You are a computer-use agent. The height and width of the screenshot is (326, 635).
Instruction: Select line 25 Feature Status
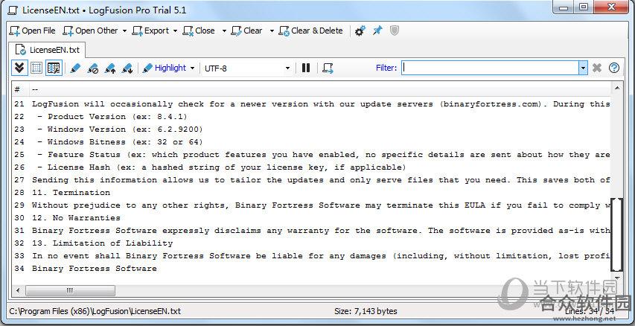coord(312,155)
